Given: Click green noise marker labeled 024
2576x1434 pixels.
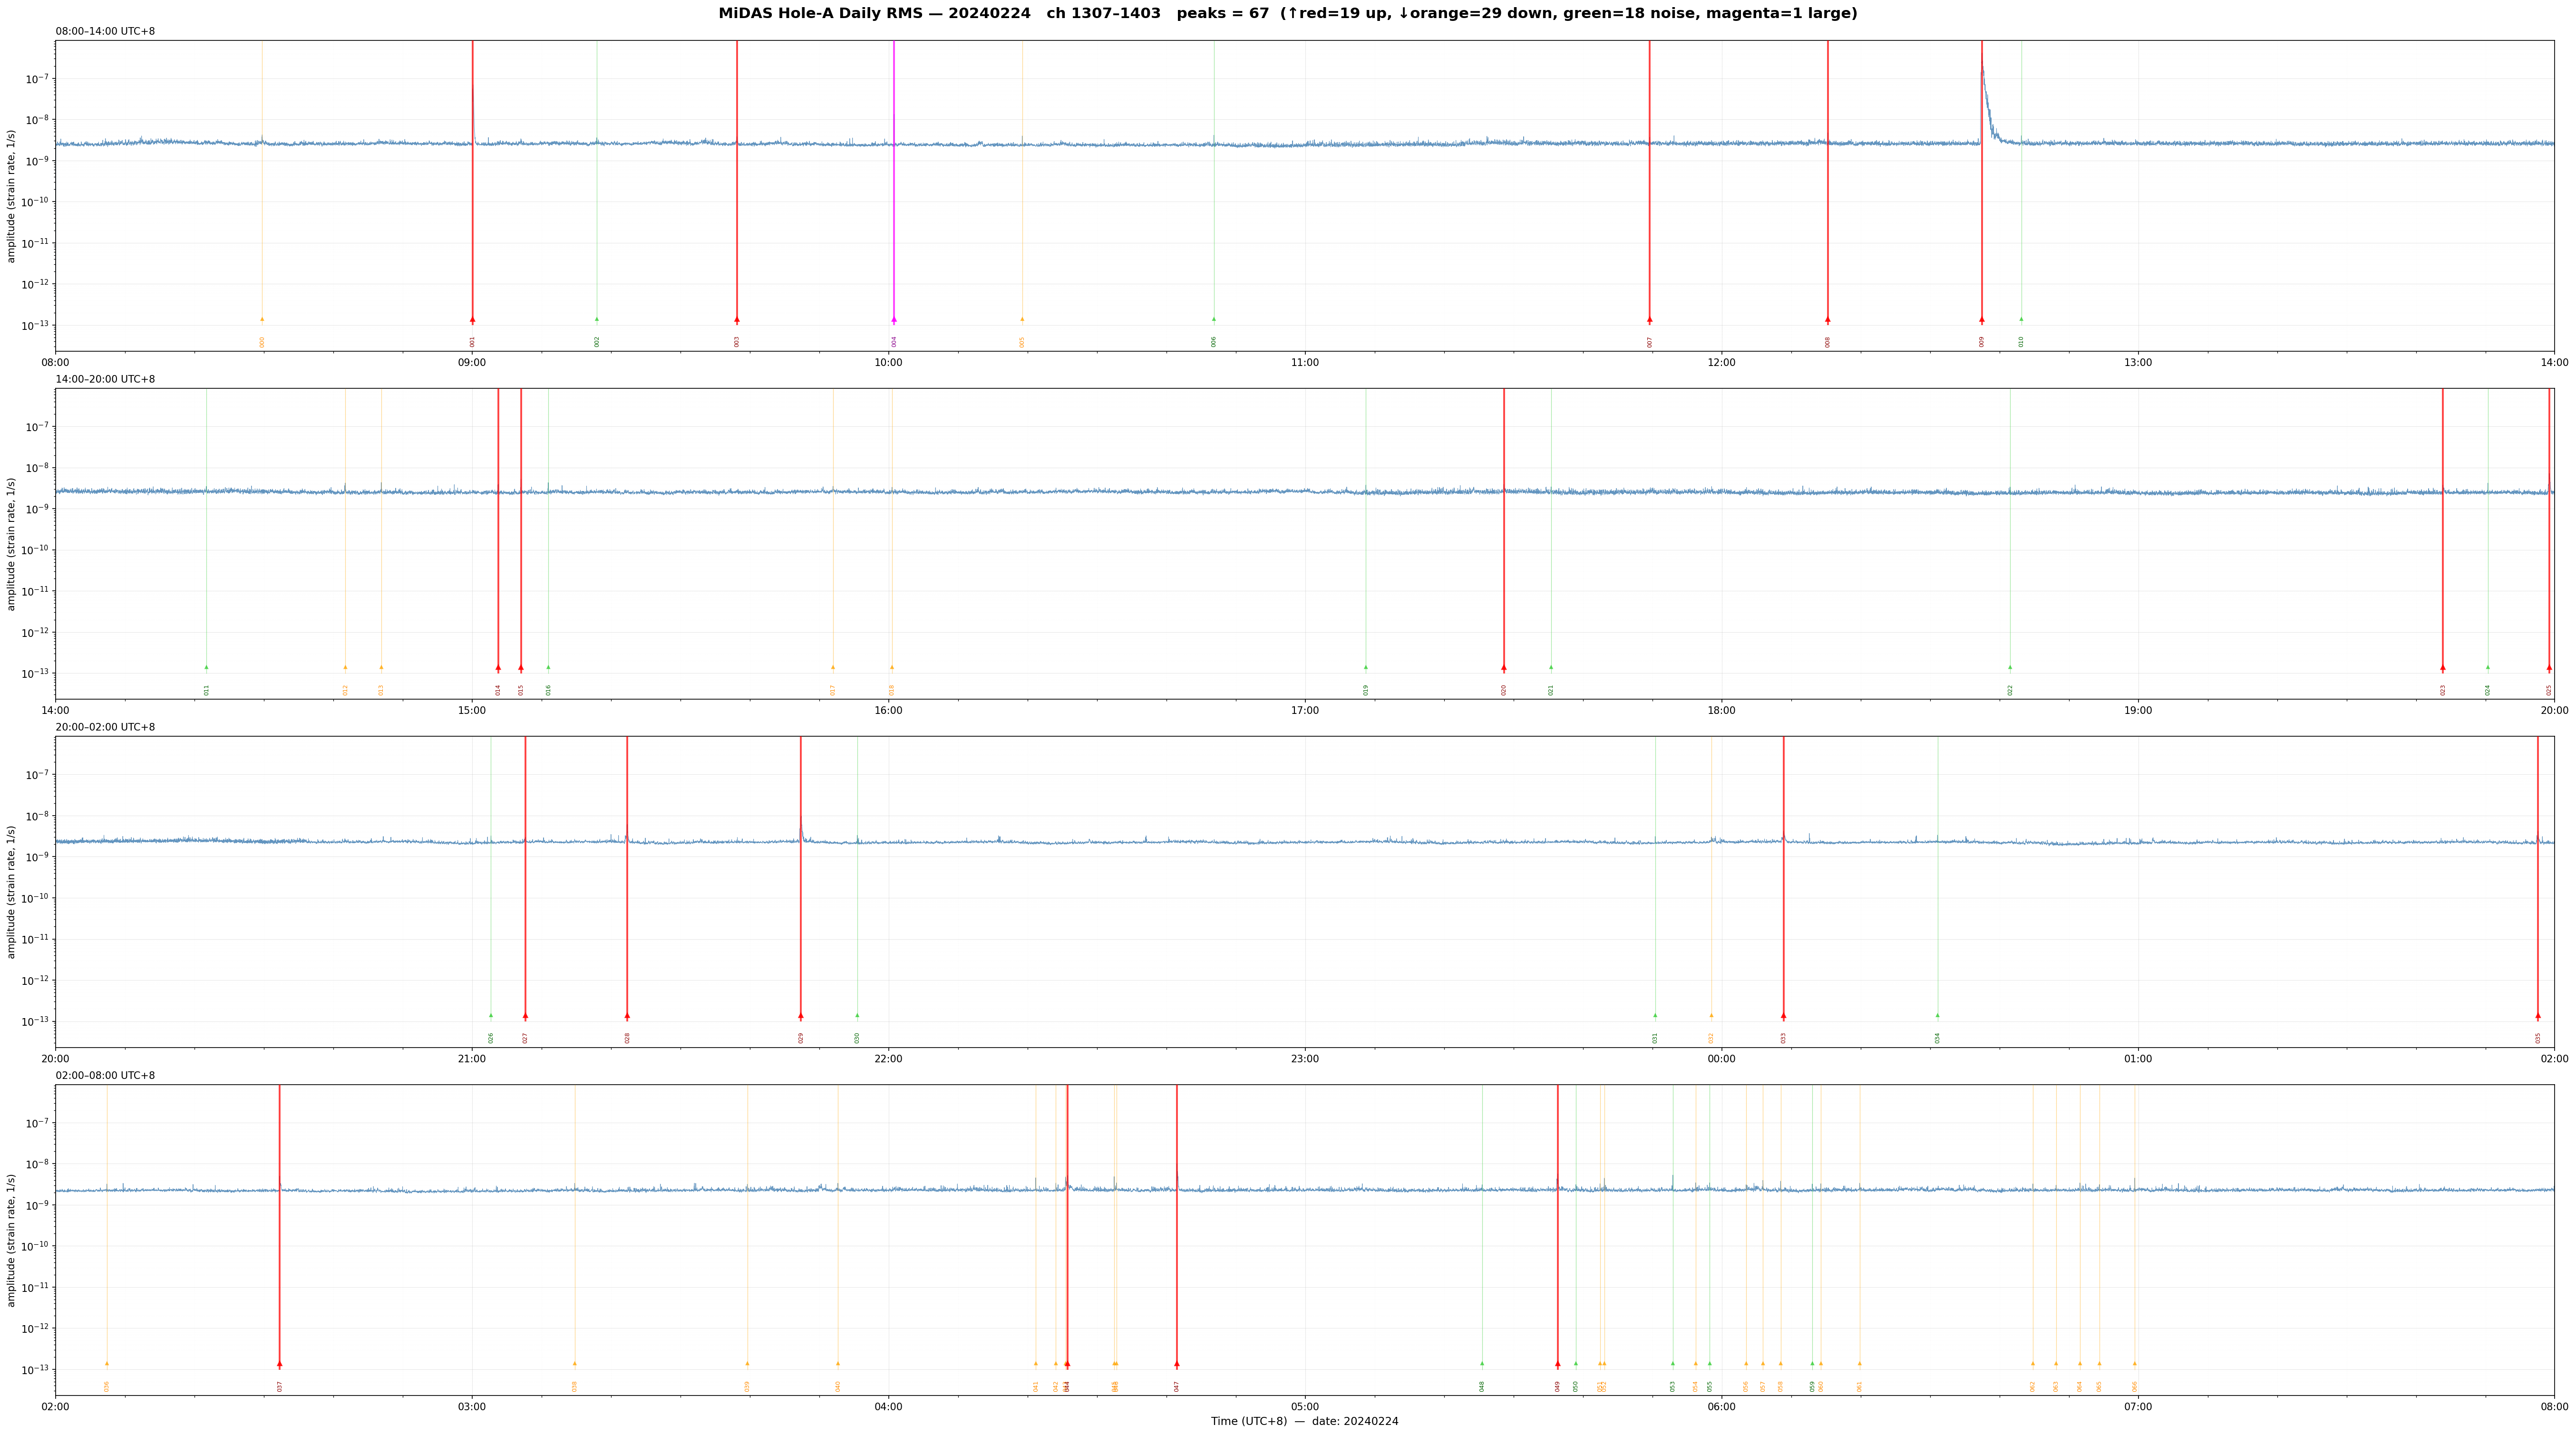Looking at the screenshot, I should (2488, 667).
